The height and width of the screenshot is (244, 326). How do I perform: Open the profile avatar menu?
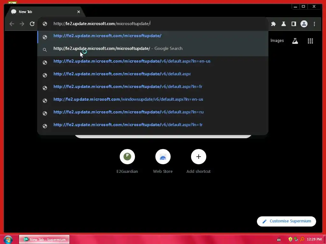click(x=304, y=24)
